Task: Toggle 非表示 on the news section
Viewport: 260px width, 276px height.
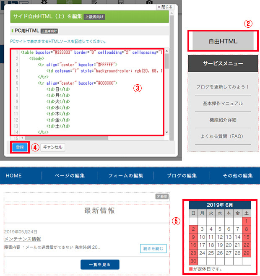Action: 162,196
